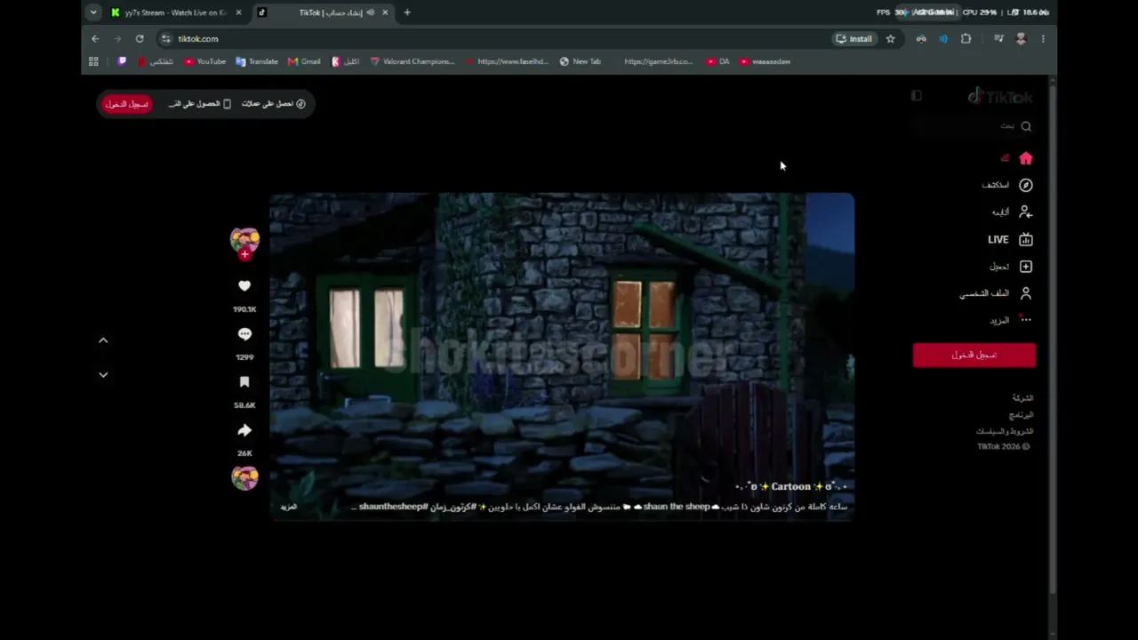Open the Explore compass icon

click(x=1026, y=185)
